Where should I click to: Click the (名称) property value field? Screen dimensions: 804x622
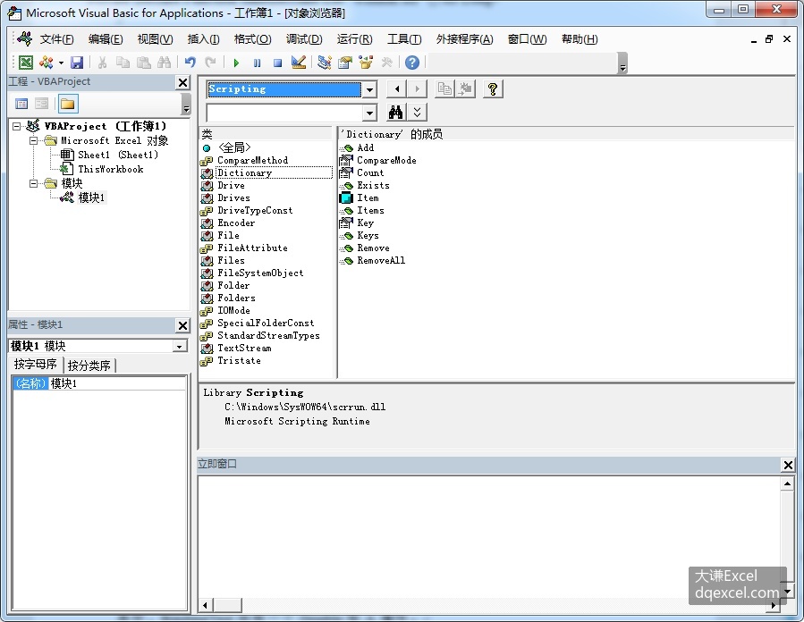pyautogui.click(x=117, y=383)
